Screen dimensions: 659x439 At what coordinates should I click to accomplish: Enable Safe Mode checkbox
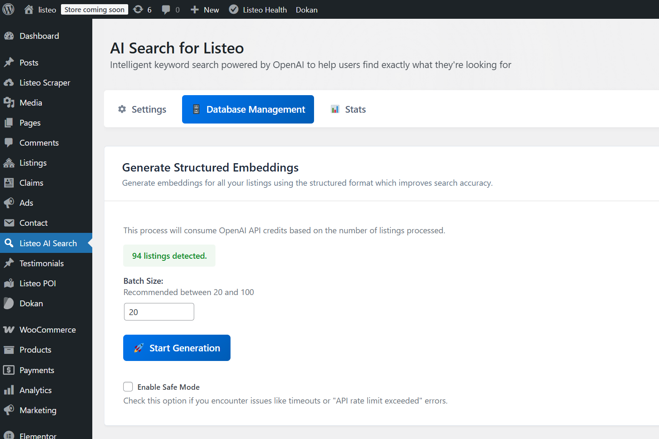click(128, 387)
